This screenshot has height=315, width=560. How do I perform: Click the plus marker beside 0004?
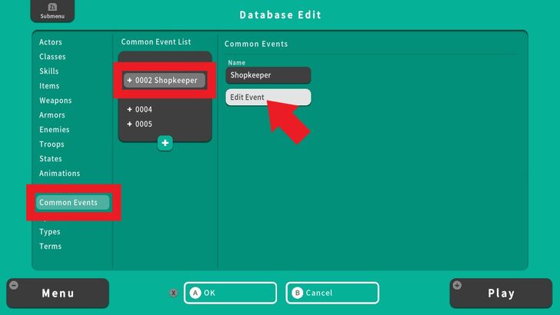point(129,110)
